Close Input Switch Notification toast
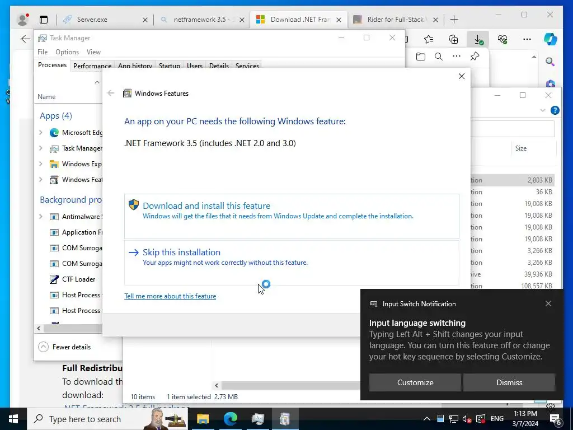This screenshot has height=430, width=573. tap(548, 303)
